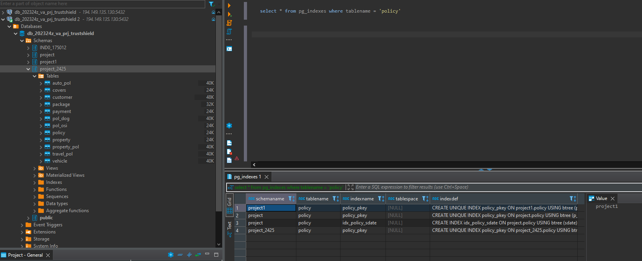Open the SQL console terminal icon
This screenshot has width=642, height=261.
(x=229, y=49)
